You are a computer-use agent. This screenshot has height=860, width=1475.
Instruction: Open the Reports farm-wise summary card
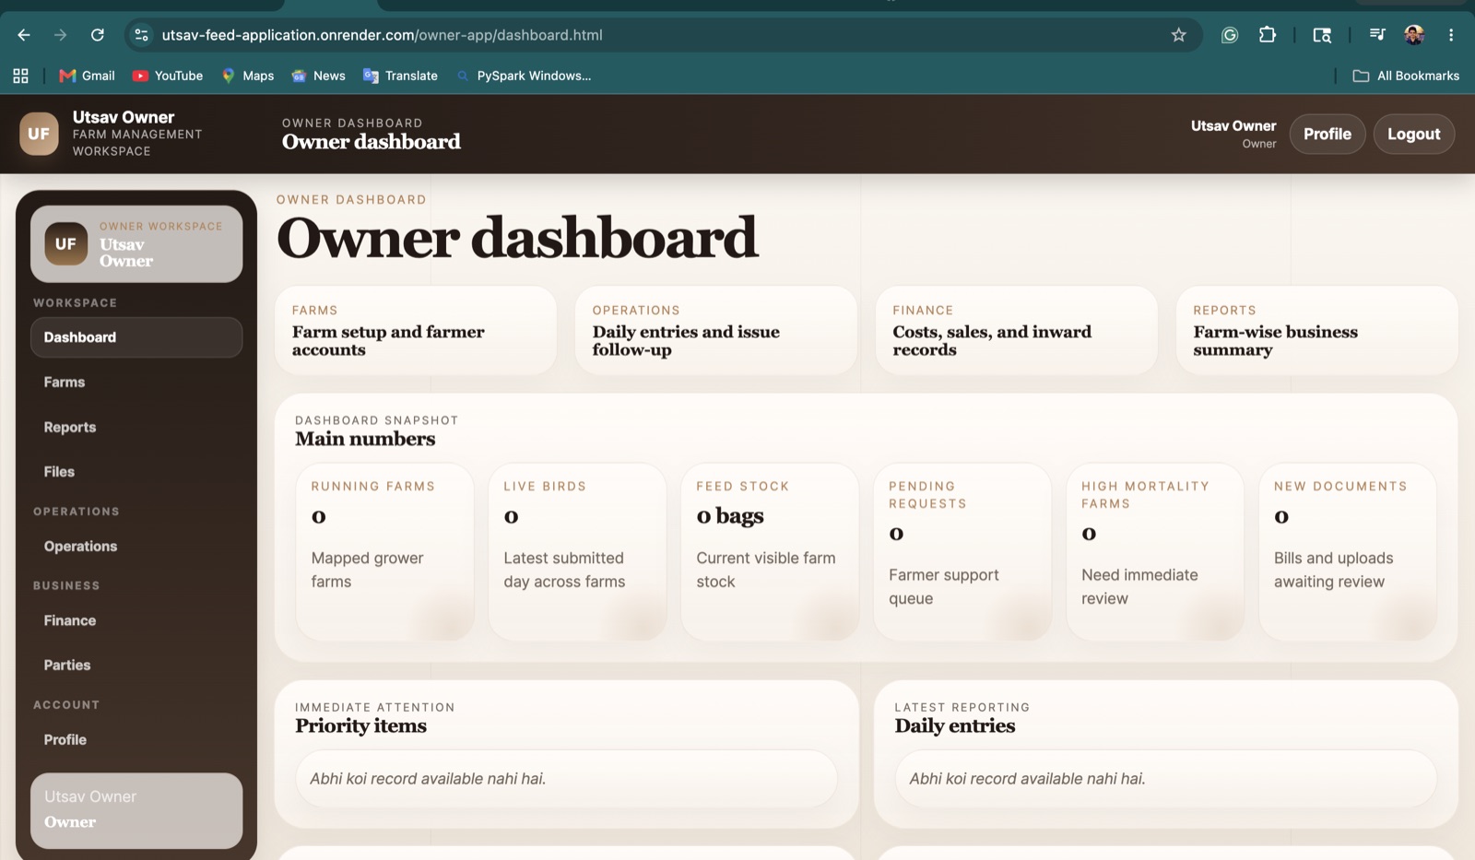pos(1317,331)
